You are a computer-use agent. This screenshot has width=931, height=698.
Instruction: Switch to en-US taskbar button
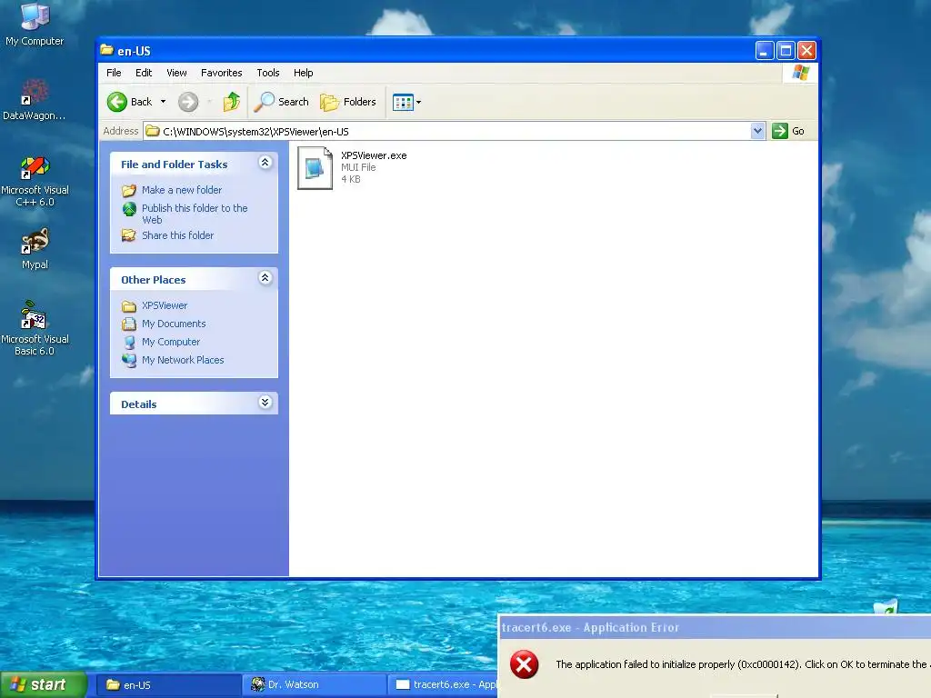(x=168, y=685)
